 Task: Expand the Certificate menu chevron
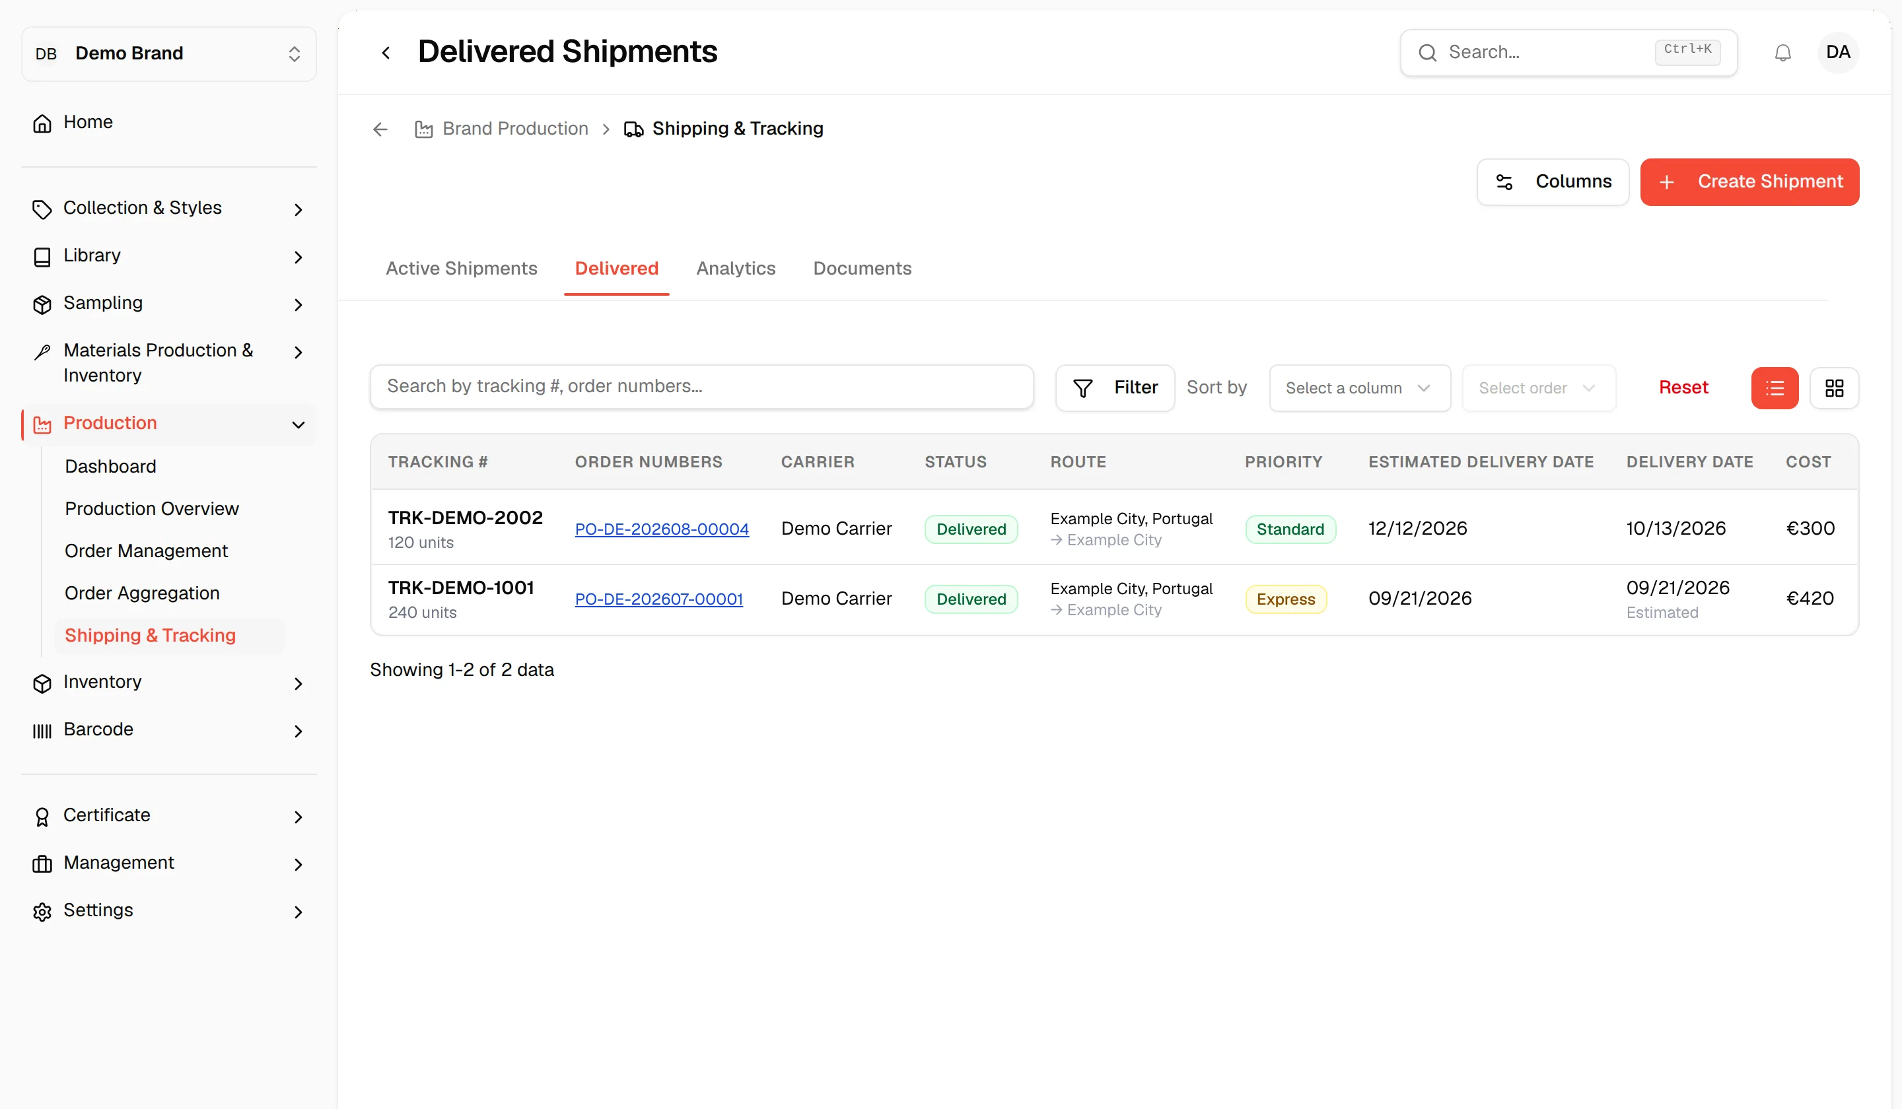pyautogui.click(x=298, y=817)
